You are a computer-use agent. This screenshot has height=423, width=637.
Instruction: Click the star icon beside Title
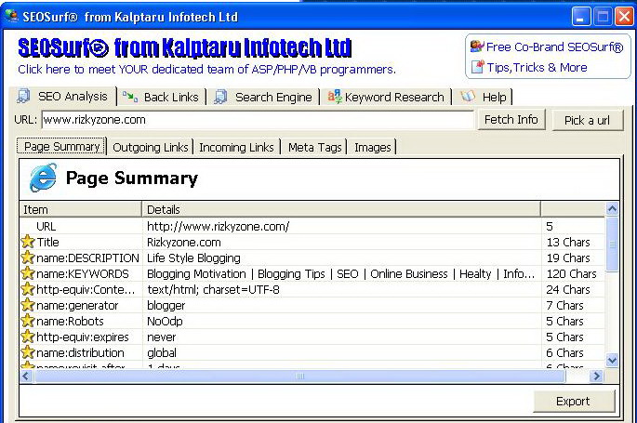[x=28, y=242]
